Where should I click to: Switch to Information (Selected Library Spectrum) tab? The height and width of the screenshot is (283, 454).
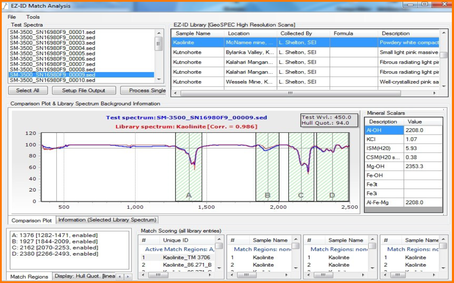(107, 220)
